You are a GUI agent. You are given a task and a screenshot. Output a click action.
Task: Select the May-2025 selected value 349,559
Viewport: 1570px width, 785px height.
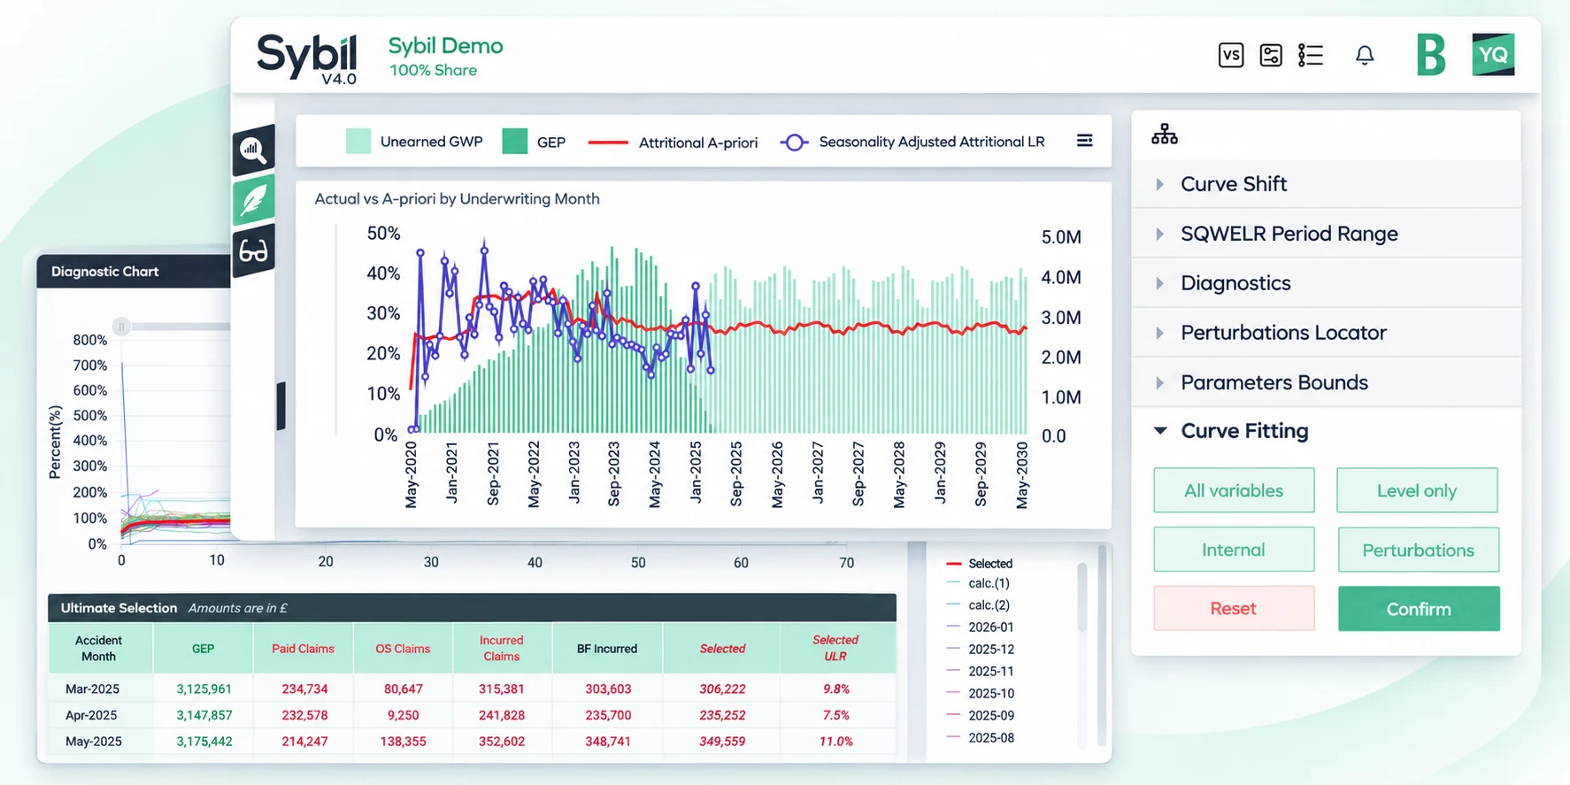coord(722,742)
